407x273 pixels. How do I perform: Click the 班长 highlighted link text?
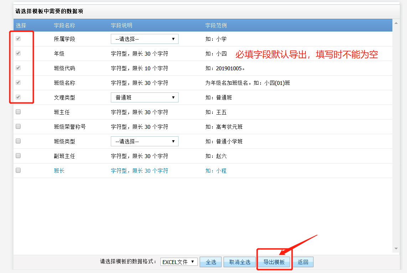pos(59,170)
